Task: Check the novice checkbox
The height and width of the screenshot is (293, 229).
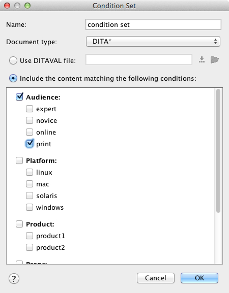Action: point(30,120)
